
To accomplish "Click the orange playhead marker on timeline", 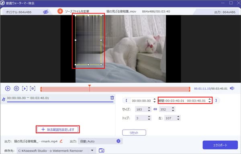I will pos(90,86).
